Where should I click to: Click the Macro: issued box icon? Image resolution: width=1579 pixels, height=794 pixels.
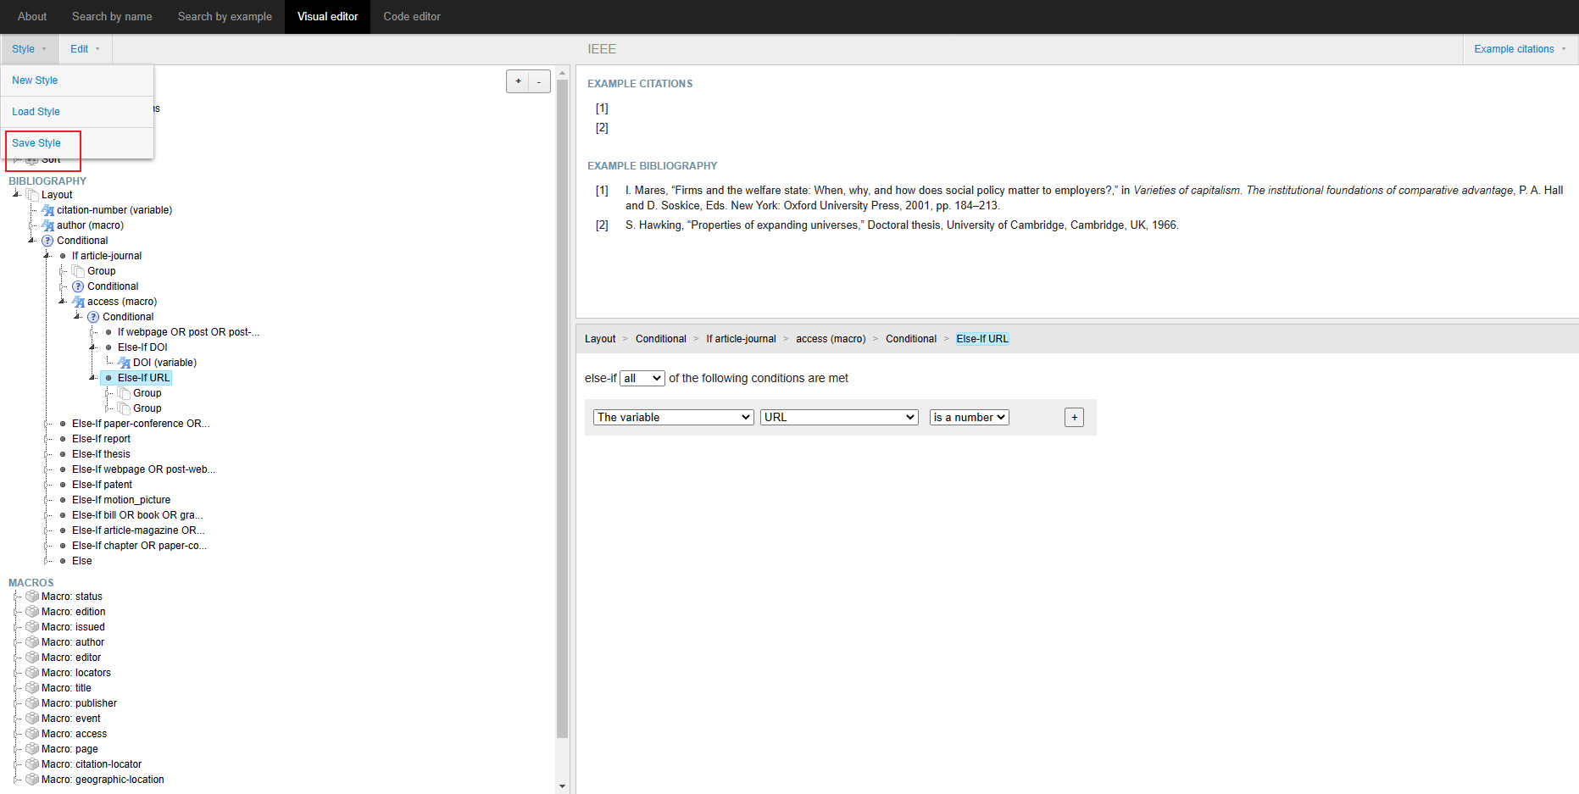click(32, 627)
